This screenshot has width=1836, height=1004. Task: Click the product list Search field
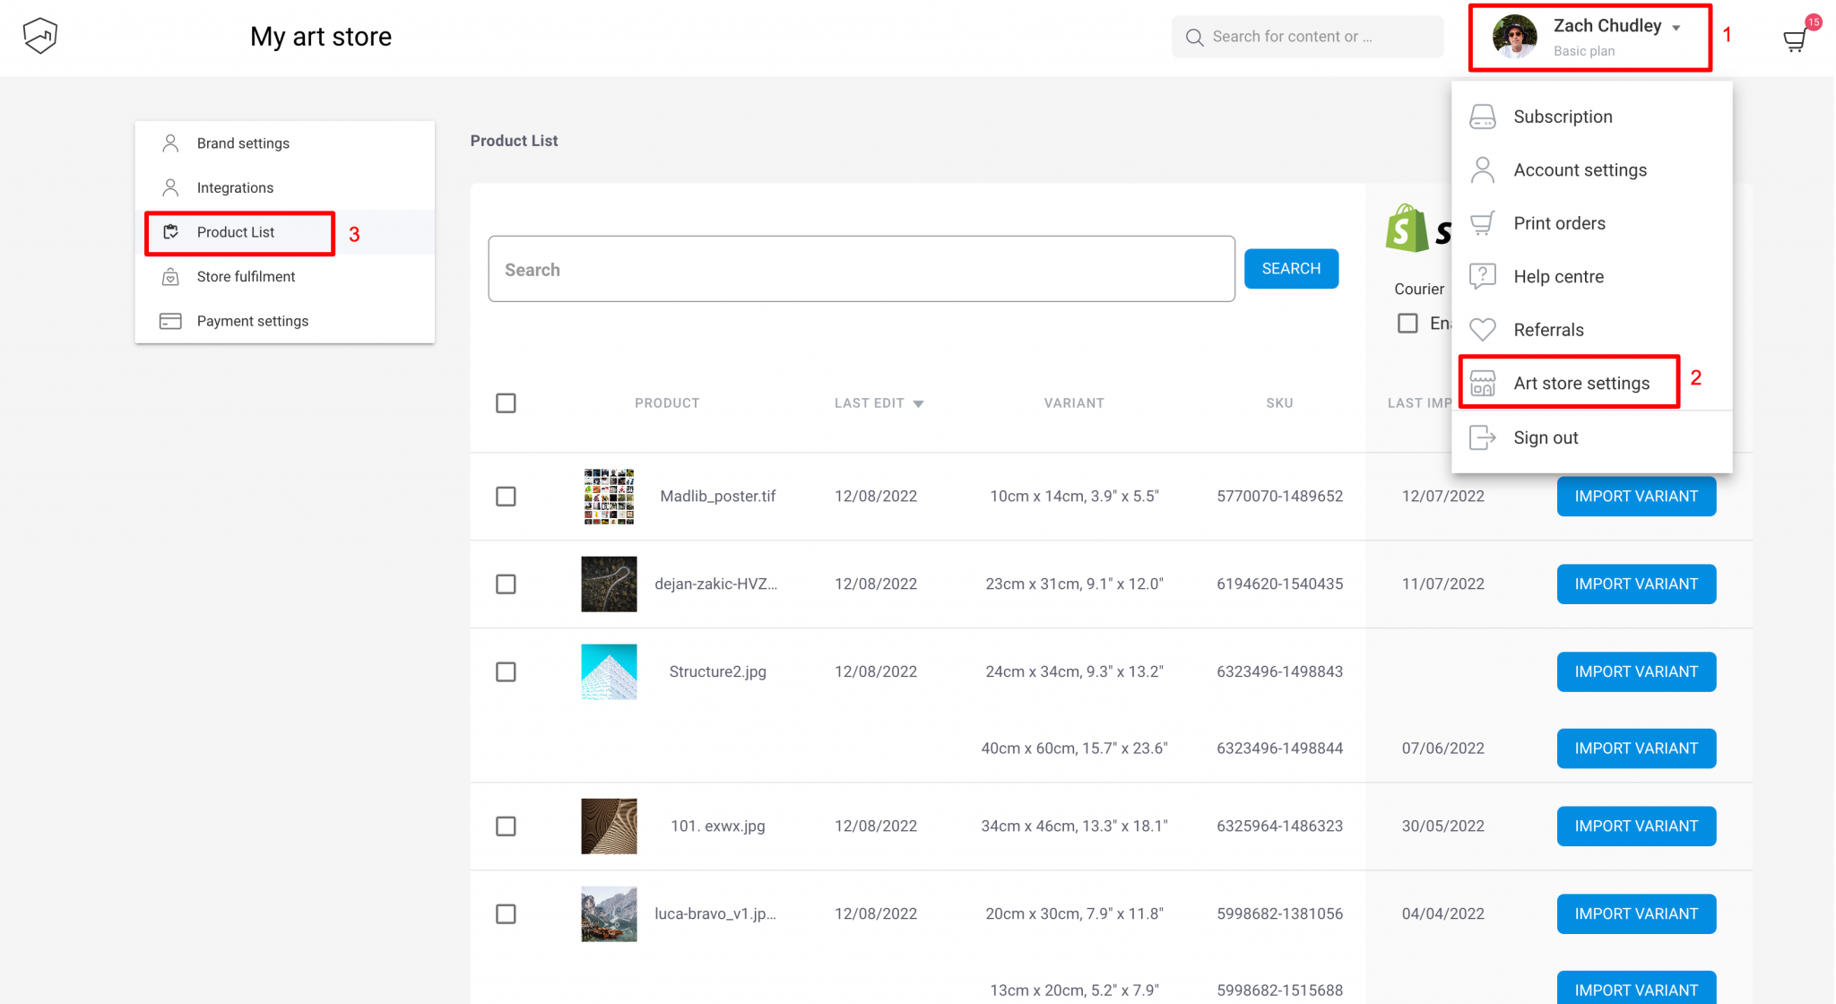point(861,269)
